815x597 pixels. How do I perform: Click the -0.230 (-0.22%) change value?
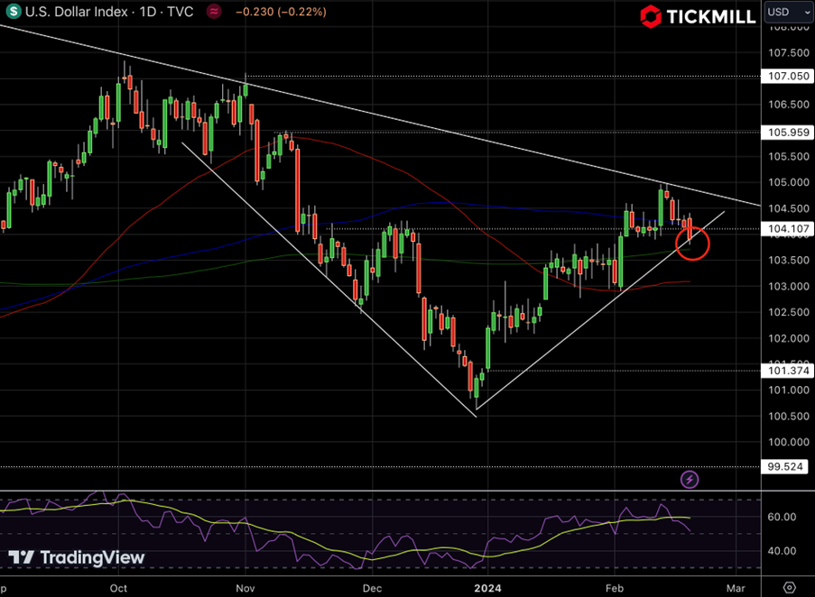(281, 12)
